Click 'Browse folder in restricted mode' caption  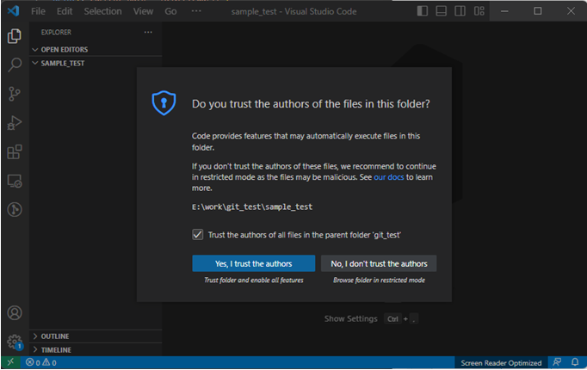click(x=379, y=281)
